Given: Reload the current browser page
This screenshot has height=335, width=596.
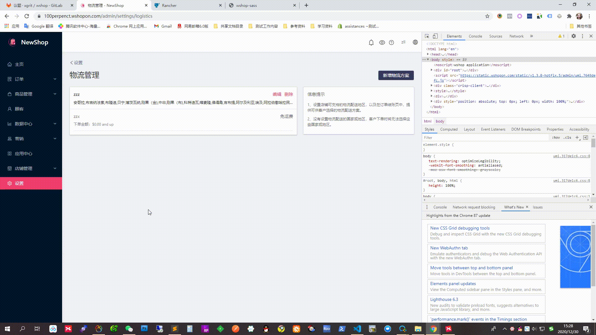Looking at the screenshot, I should point(27,16).
